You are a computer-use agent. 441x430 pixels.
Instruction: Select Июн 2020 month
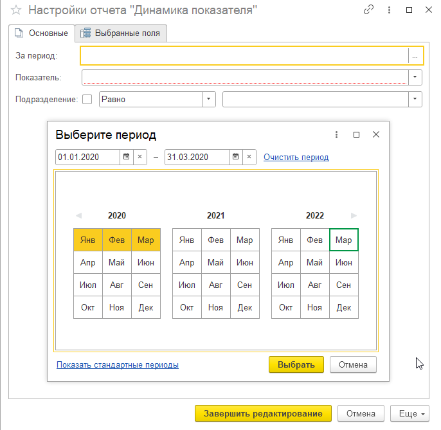coord(146,262)
